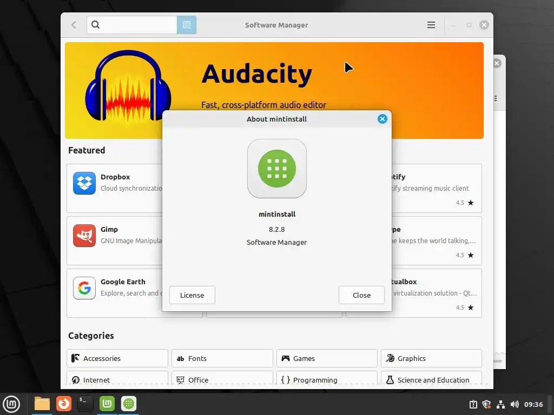The height and width of the screenshot is (415, 554).
Task: Open the network tray icon
Action: (500, 404)
